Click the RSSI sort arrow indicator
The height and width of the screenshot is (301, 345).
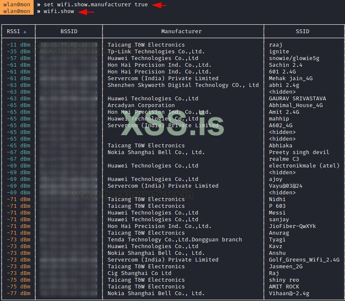(x=25, y=31)
